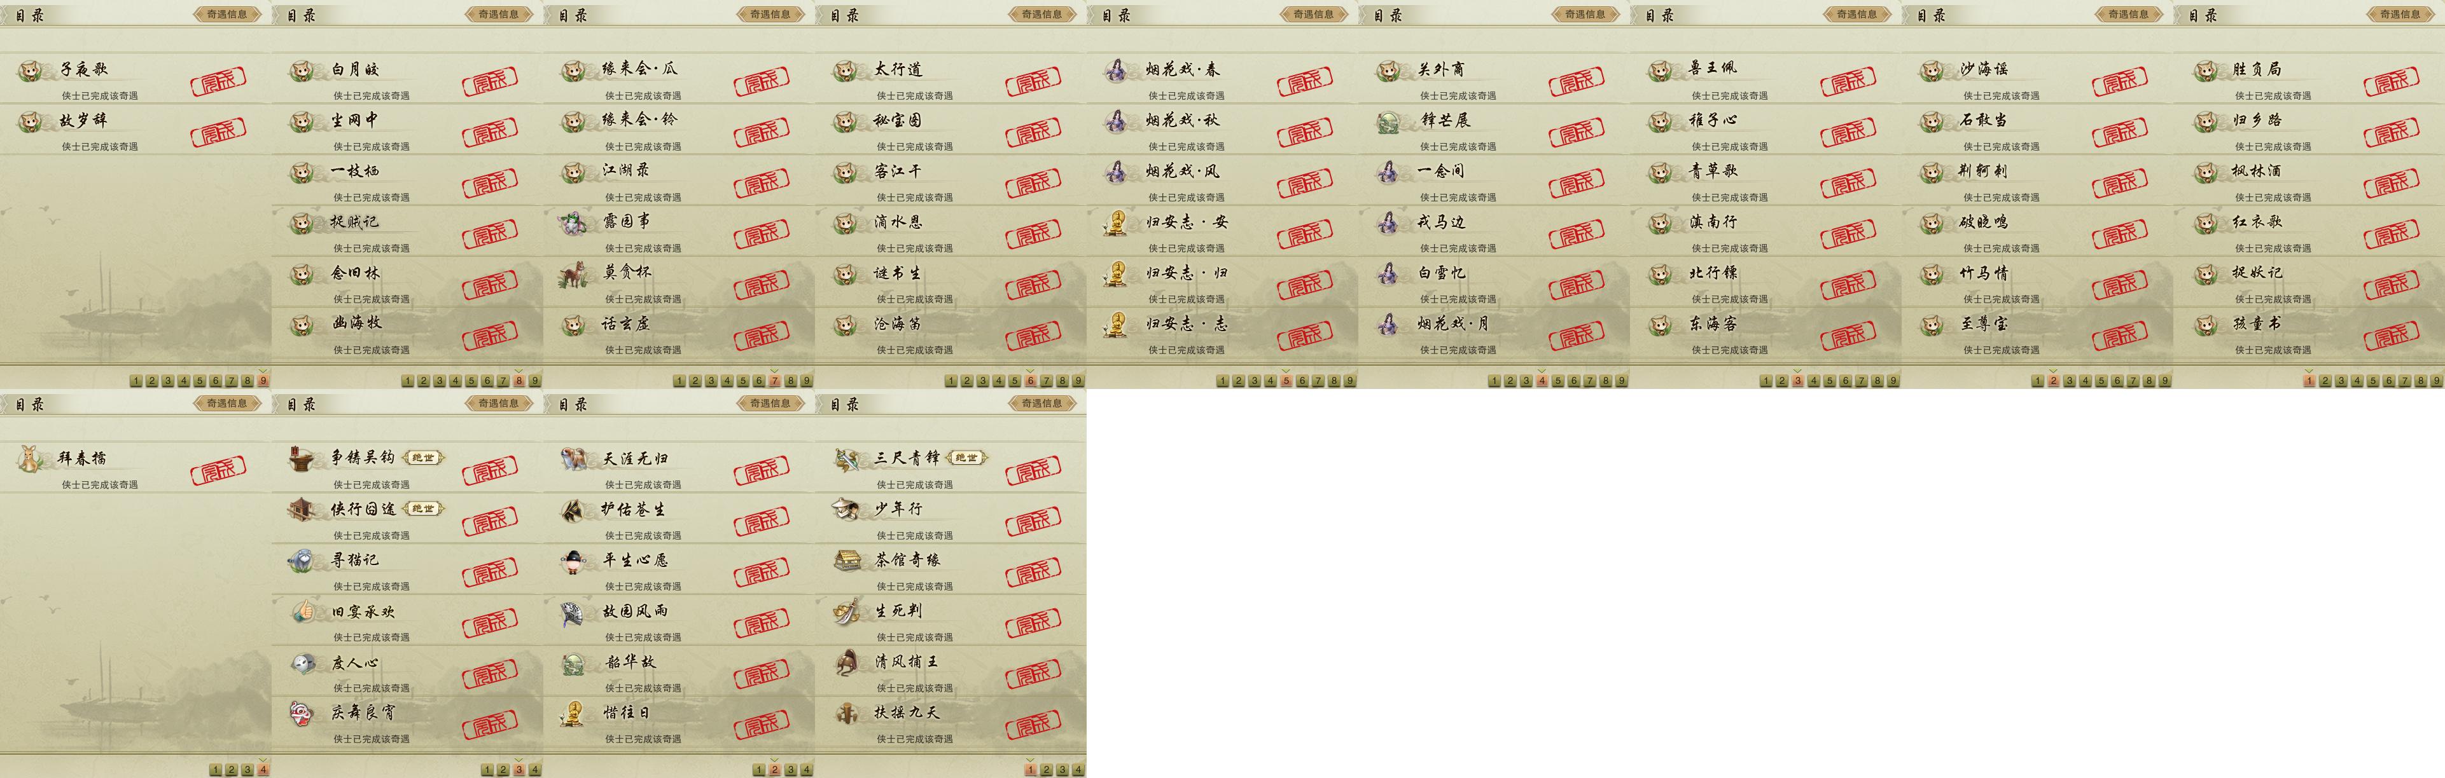Select the purple figure icon beside 烟花戏·春
This screenshot has height=778, width=2445.
(x=1117, y=69)
